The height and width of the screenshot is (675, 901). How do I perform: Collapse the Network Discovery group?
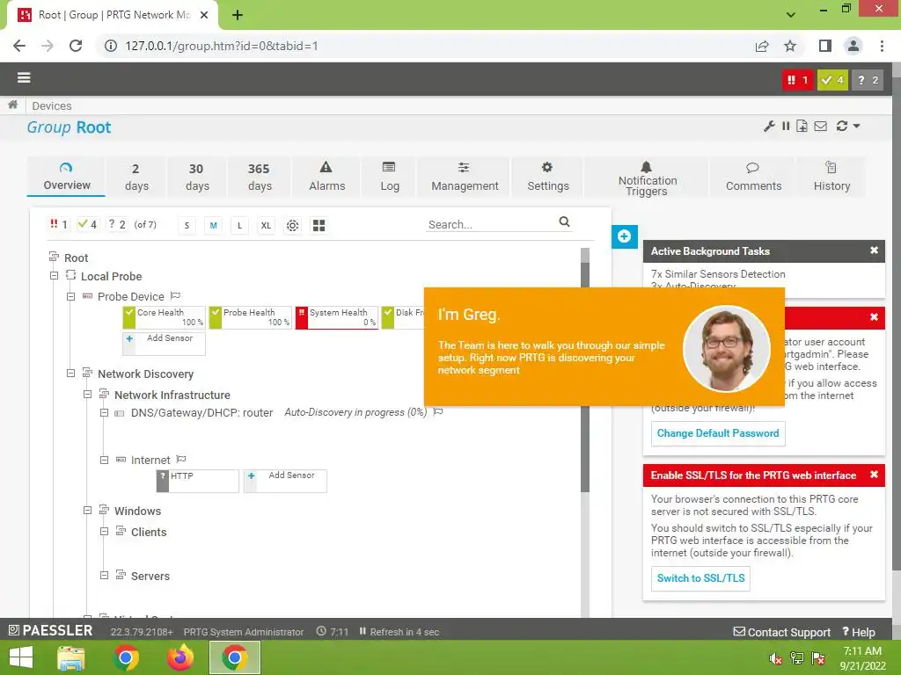(x=70, y=373)
